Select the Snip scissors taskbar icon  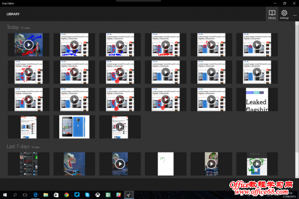pos(129,195)
